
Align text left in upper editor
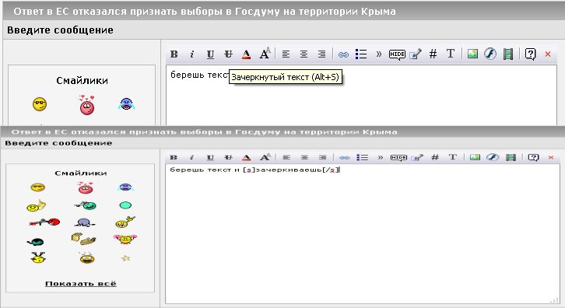(286, 54)
